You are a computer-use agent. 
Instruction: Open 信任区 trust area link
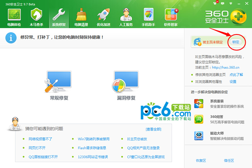[x=229, y=160]
